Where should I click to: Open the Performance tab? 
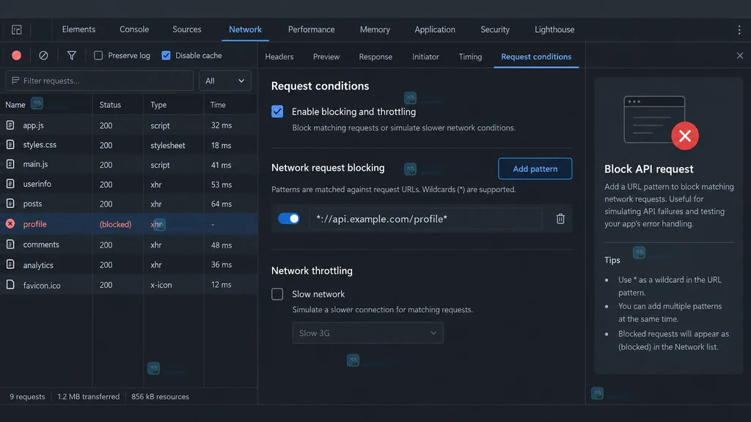(x=311, y=29)
